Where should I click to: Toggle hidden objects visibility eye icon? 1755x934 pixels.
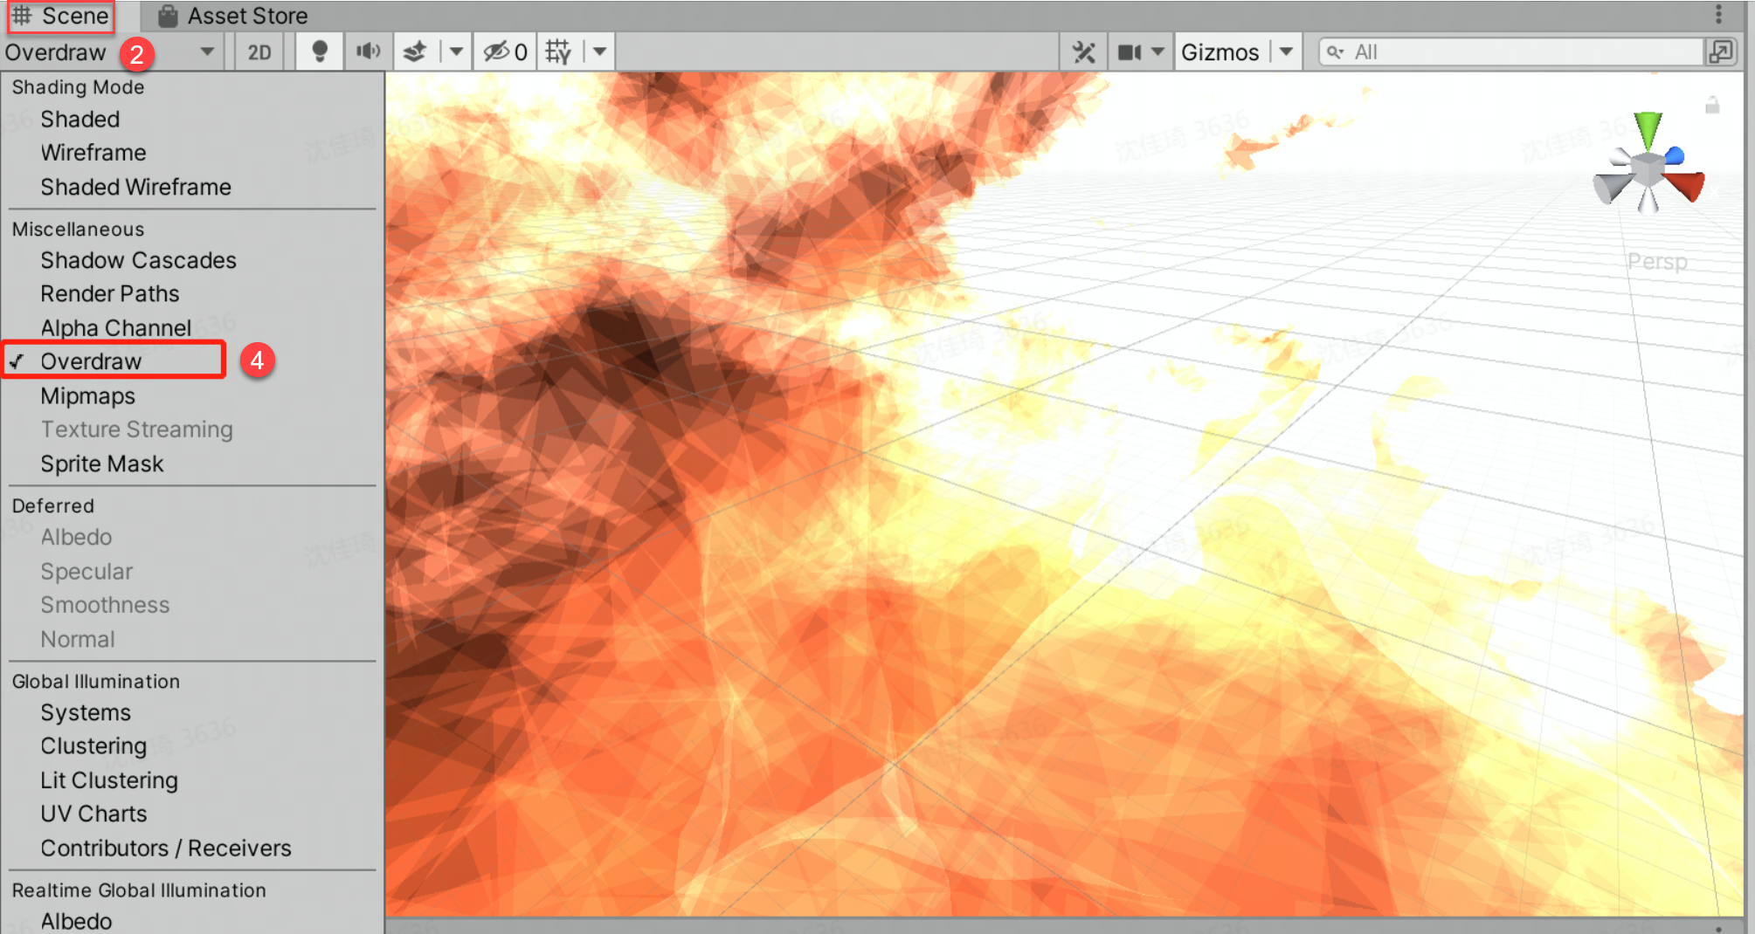coord(505,52)
